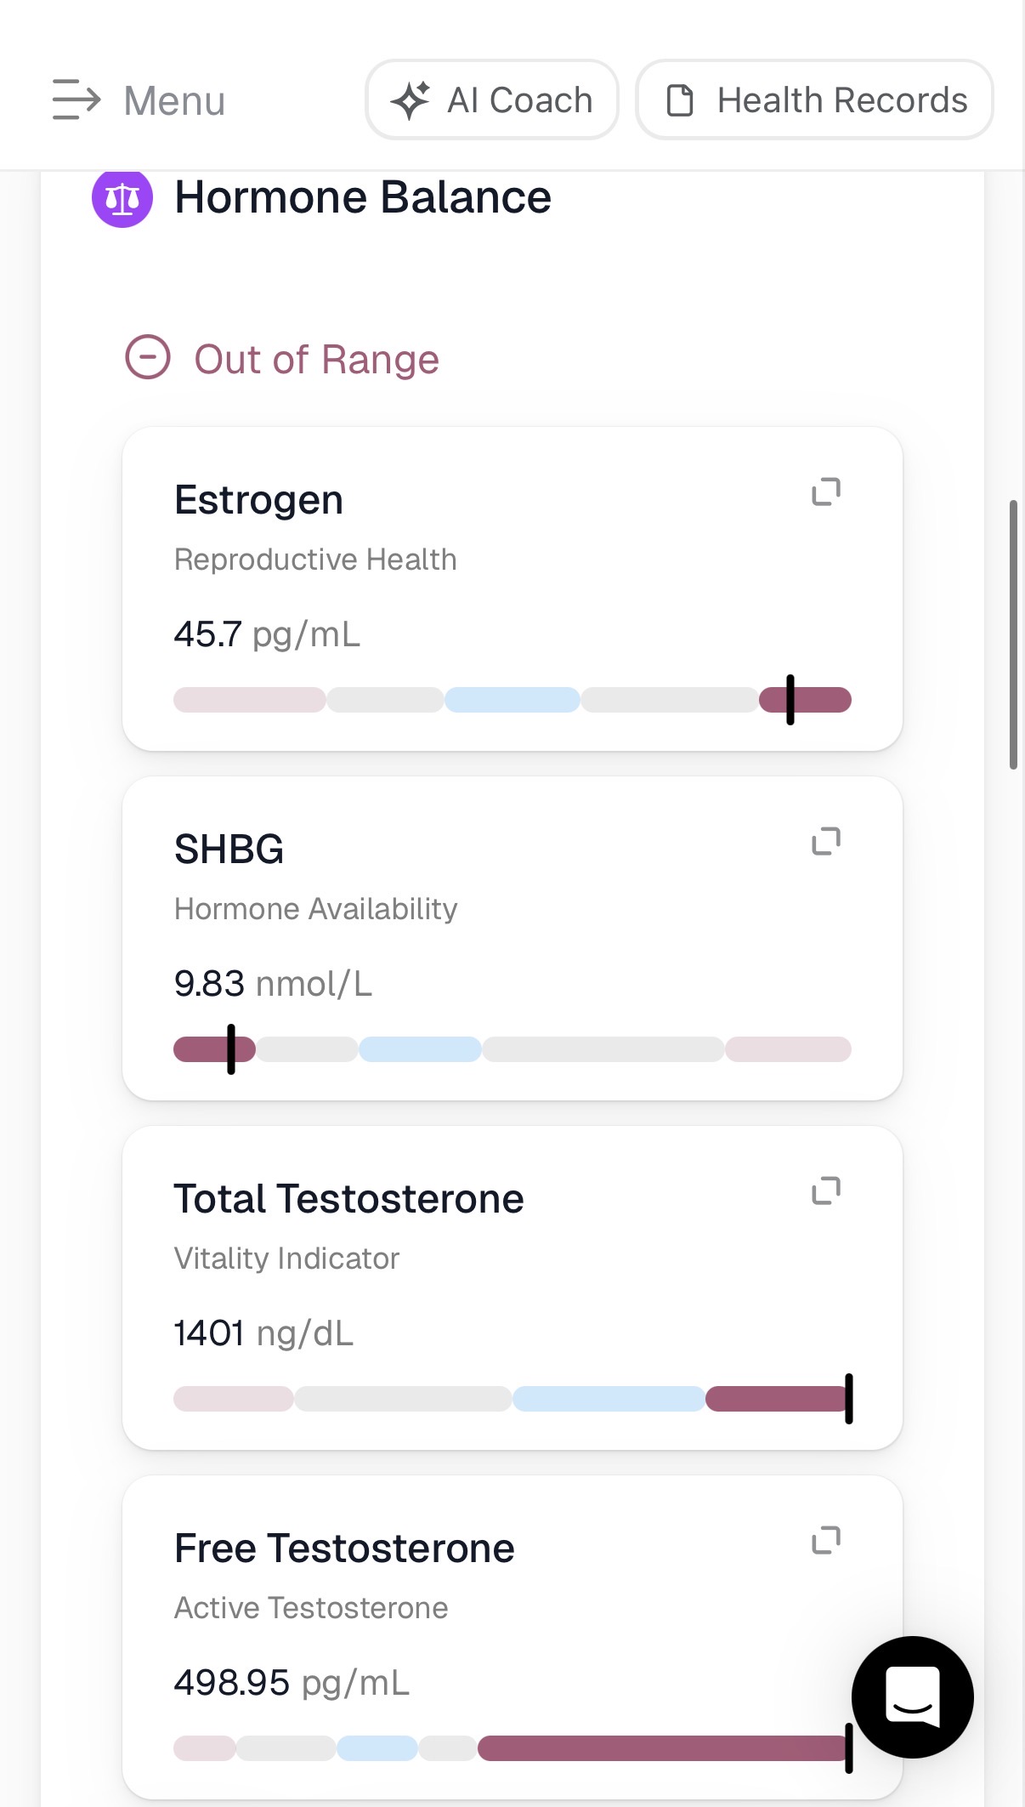Click the purple Hormone Balance scale icon

(x=122, y=198)
